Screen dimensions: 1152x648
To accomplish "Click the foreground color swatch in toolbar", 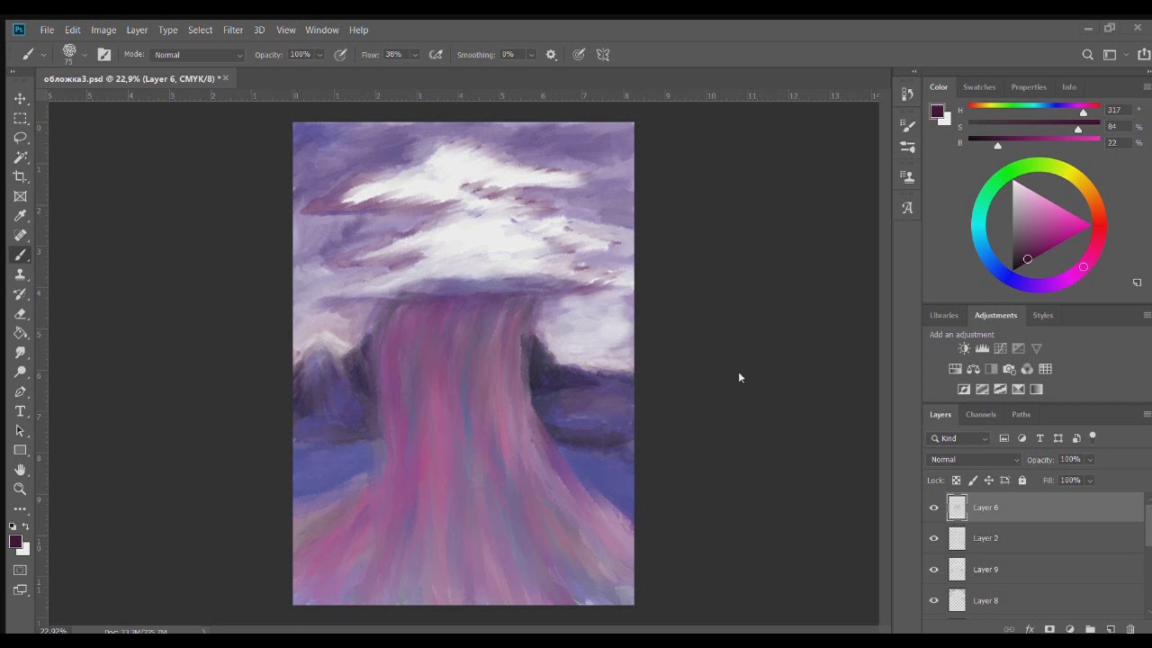I will [x=15, y=541].
